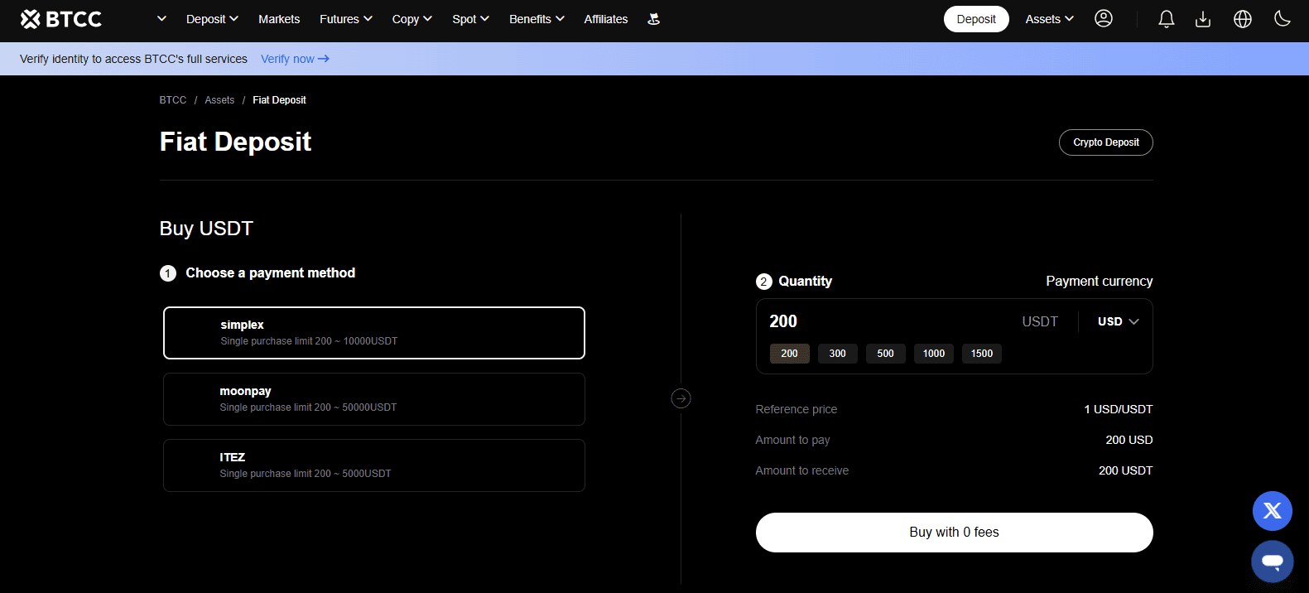Screen dimensions: 1309x593
Task: Open the X social floating button
Action: pyautogui.click(x=1273, y=510)
